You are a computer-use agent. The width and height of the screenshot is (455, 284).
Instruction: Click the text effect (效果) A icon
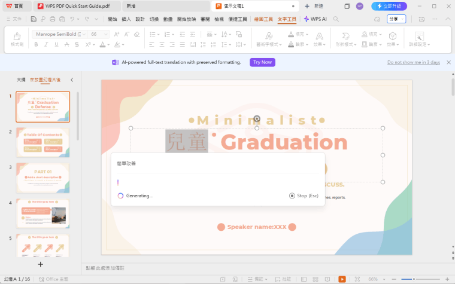coord(320,36)
